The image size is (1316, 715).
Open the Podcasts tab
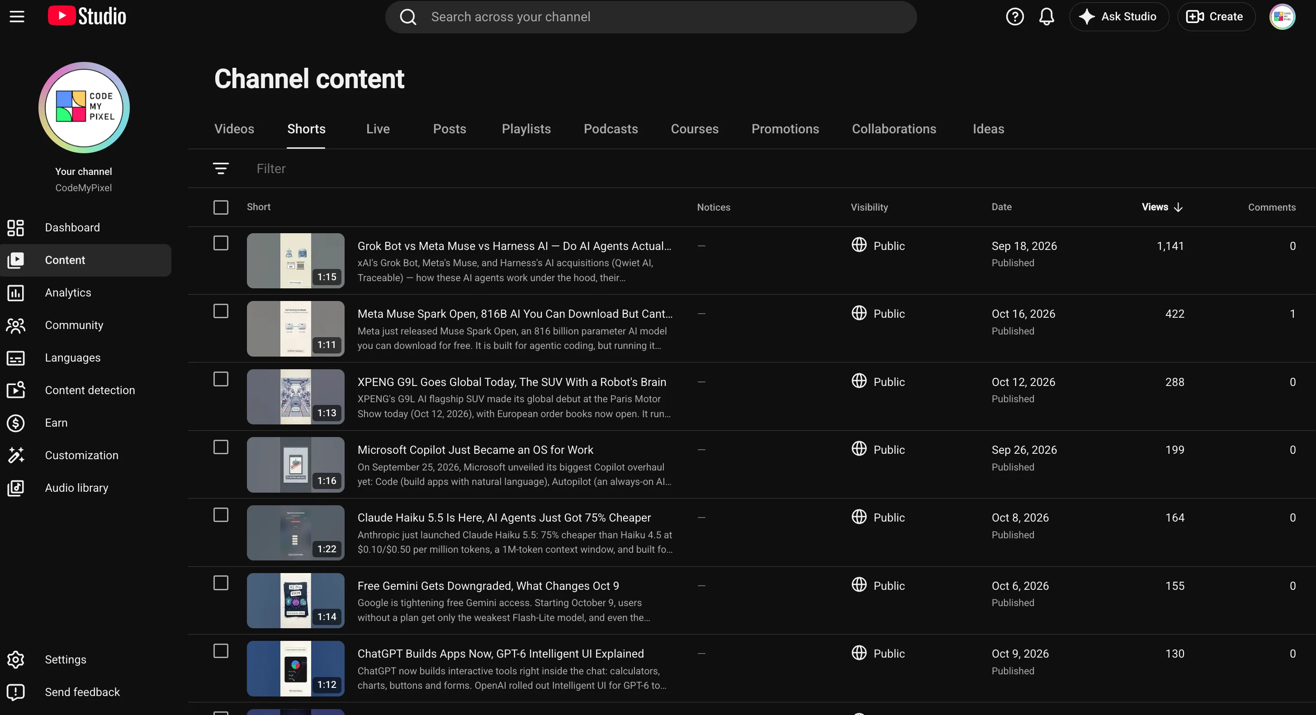click(x=611, y=129)
